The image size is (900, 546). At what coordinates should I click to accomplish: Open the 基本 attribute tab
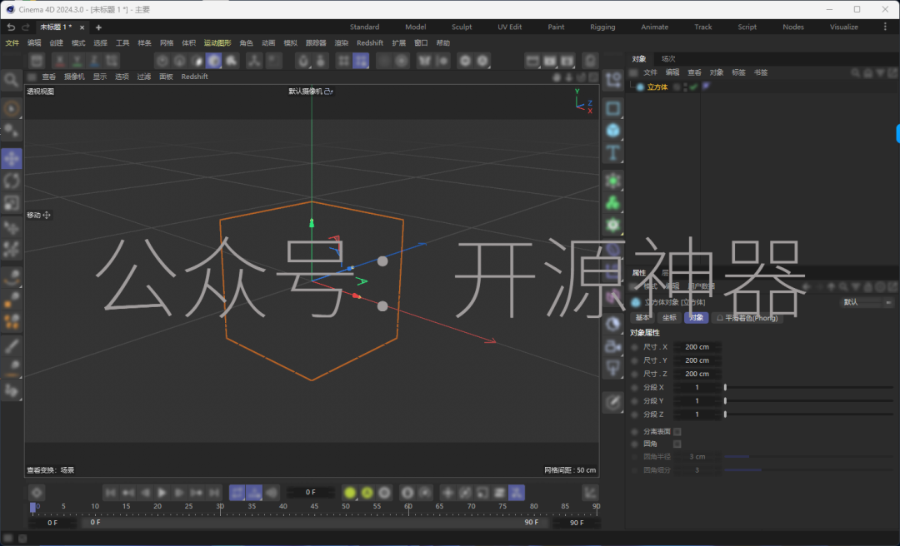click(x=642, y=318)
